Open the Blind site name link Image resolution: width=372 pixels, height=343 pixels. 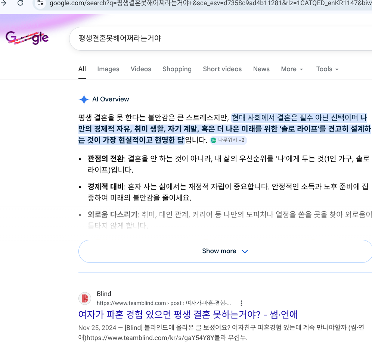(x=104, y=294)
